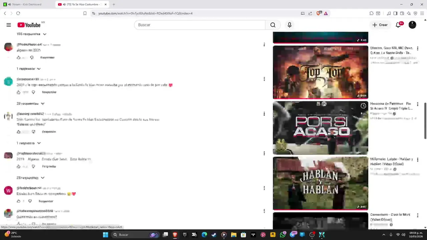Go to the YouTube home logo
The height and width of the screenshot is (240, 427).
[x=29, y=25]
